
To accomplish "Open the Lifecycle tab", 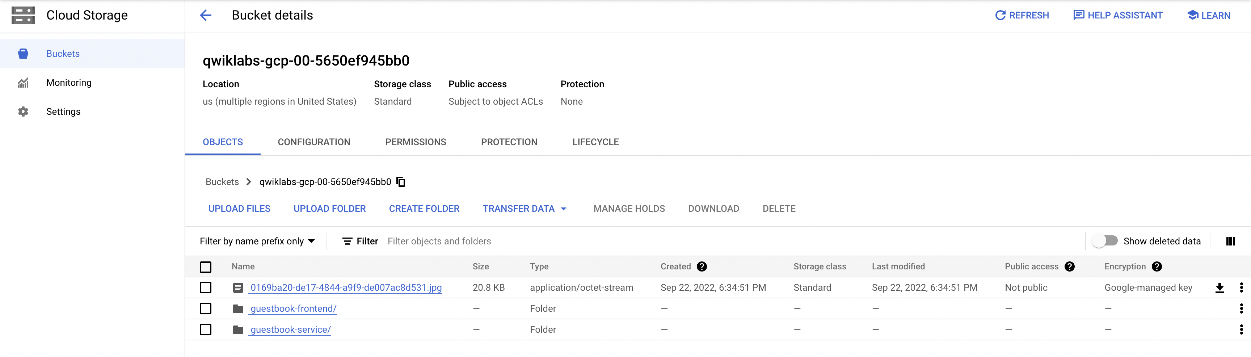I will point(595,142).
